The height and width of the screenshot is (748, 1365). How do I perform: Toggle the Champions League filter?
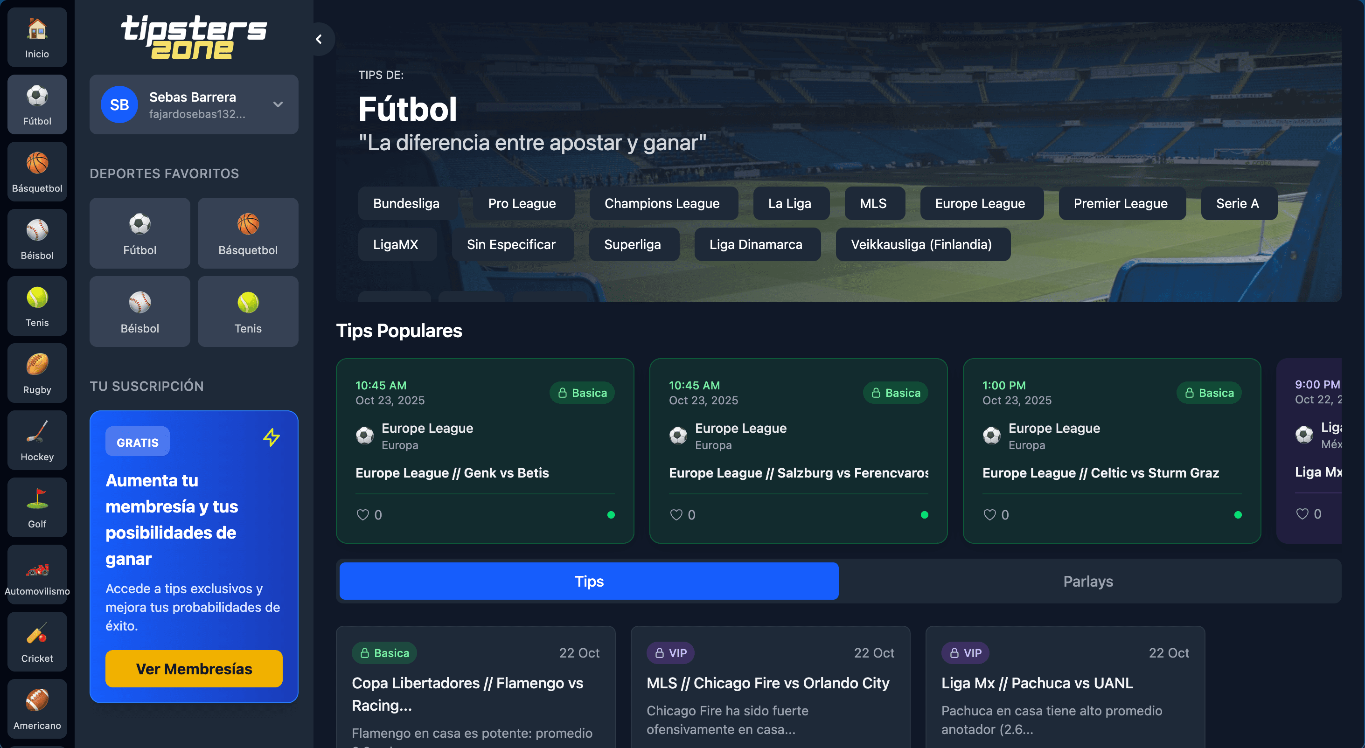point(663,203)
